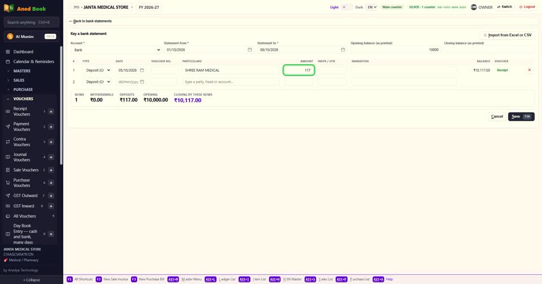
Task: Open the Dashboard icon in sidebar
Action: click(x=7, y=52)
